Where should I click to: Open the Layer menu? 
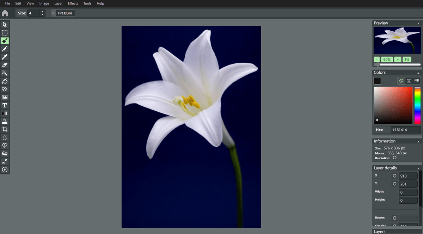pyautogui.click(x=59, y=4)
